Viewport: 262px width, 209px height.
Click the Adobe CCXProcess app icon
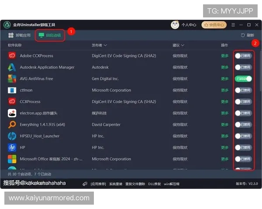pos(12,55)
